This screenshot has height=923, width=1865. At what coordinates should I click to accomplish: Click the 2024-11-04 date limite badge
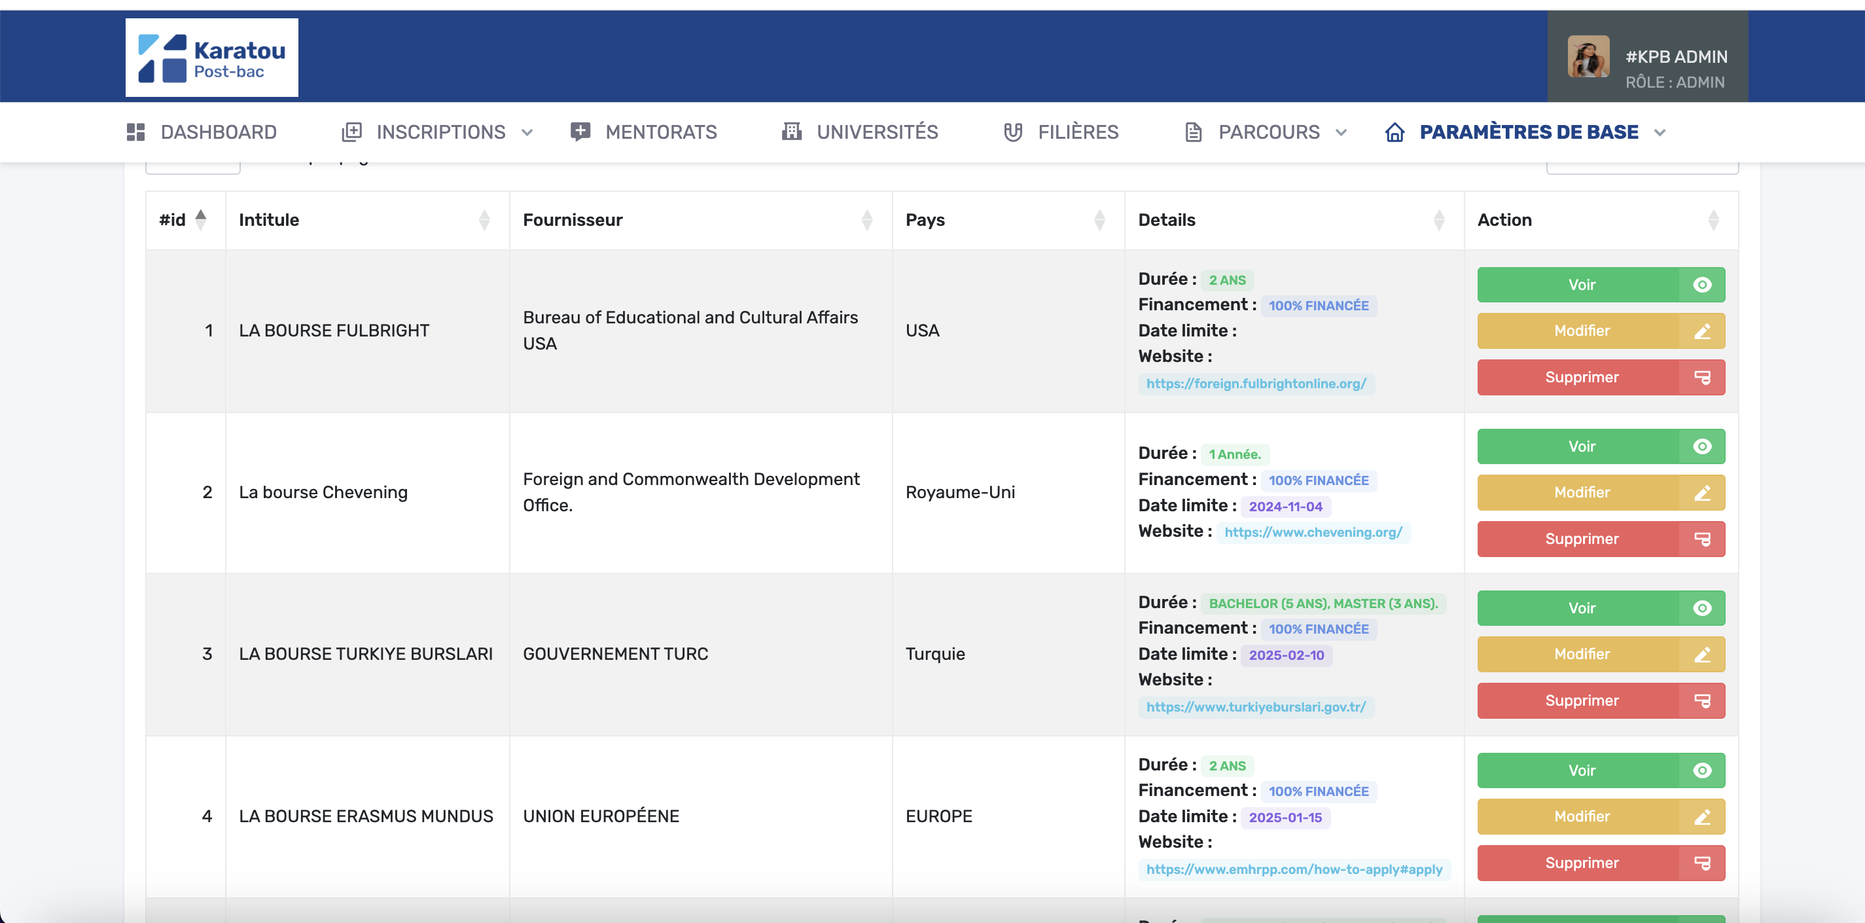point(1286,507)
